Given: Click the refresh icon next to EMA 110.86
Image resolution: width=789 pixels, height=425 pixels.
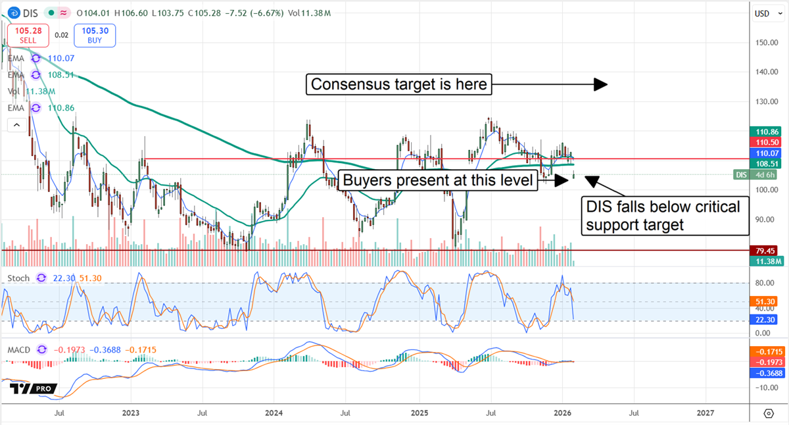Looking at the screenshot, I should coord(36,107).
